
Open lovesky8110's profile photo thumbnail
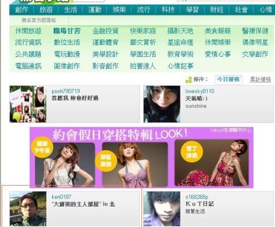tap(162, 104)
